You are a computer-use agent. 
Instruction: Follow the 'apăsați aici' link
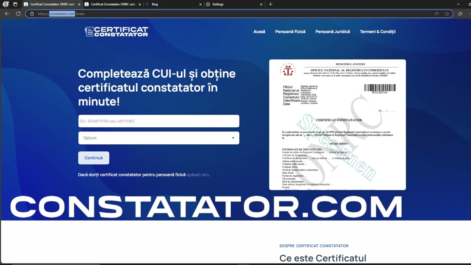(x=197, y=175)
